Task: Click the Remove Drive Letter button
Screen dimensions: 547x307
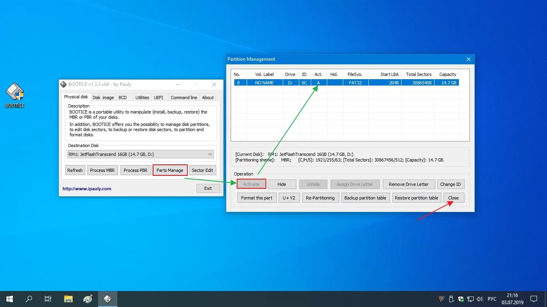Action: point(408,184)
